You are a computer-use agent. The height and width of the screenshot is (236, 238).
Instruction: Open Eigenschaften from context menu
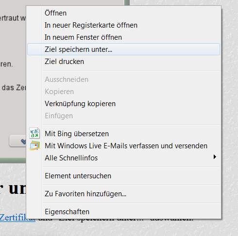tap(124, 212)
